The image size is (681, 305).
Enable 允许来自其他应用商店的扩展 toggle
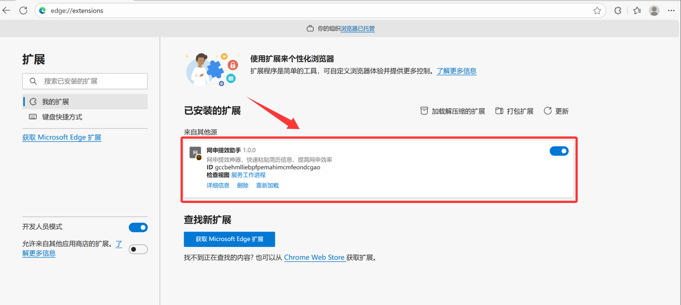click(138, 249)
